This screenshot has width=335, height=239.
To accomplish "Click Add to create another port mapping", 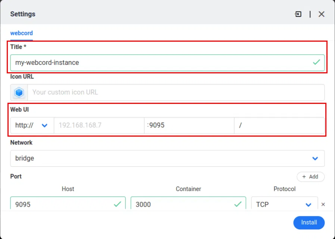I will (x=311, y=176).
